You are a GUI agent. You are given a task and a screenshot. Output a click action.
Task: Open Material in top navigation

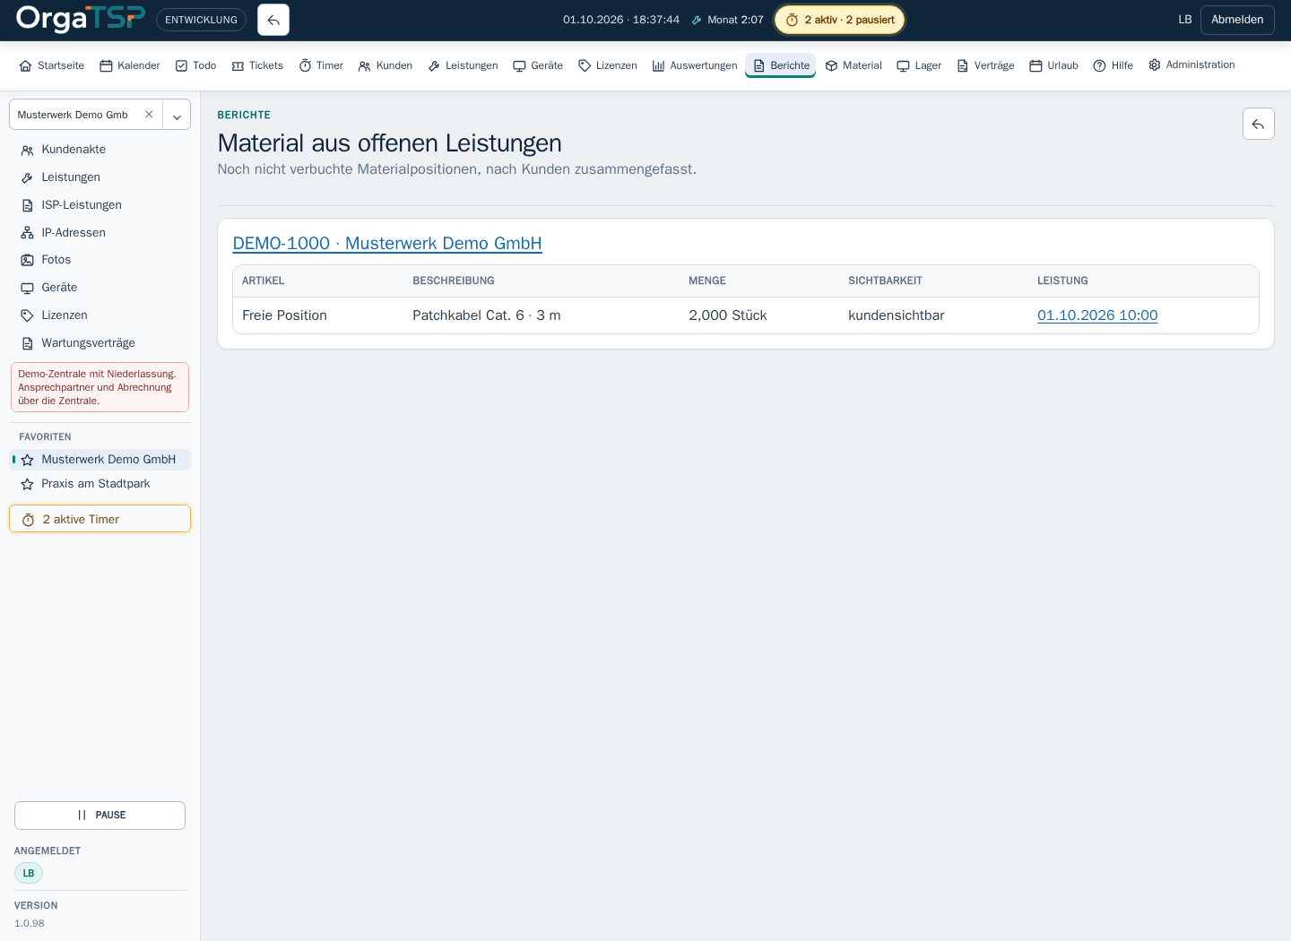(x=853, y=65)
